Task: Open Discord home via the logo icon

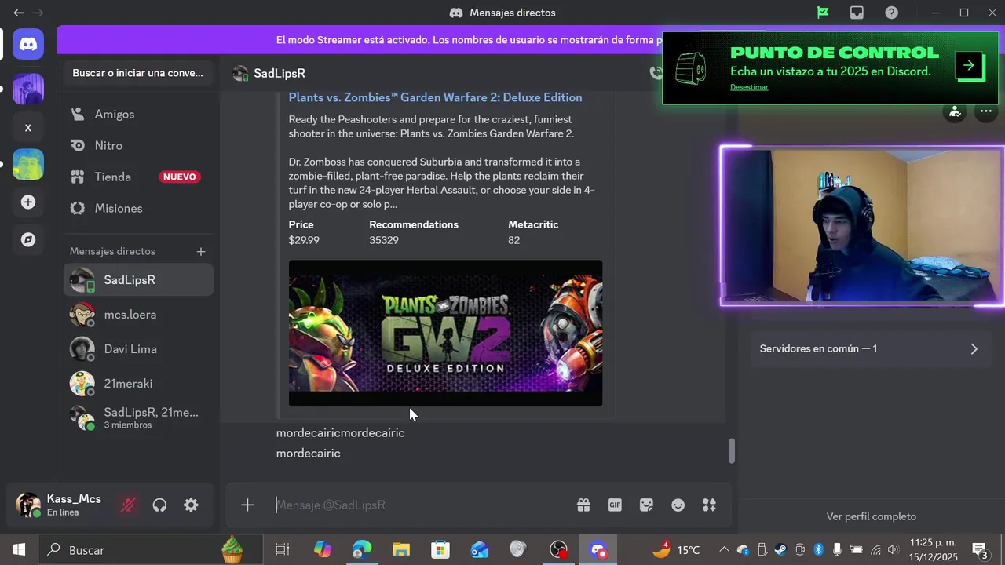Action: point(28,45)
